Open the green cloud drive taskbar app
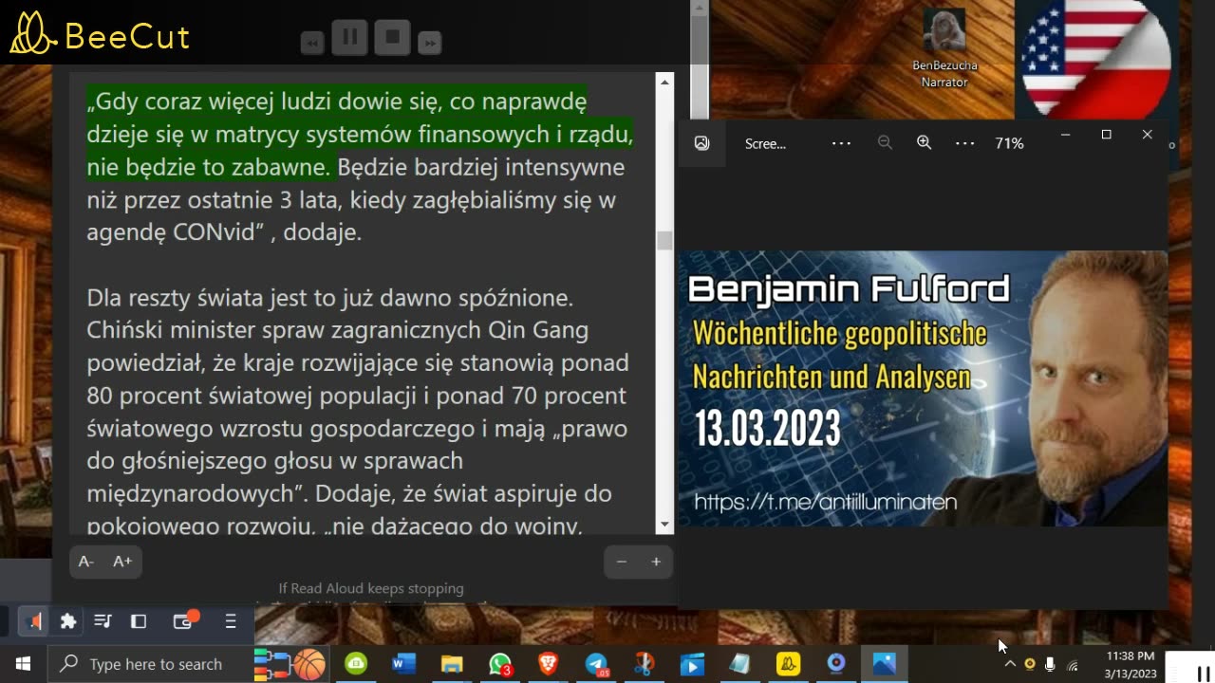The image size is (1215, 683). coord(356,664)
